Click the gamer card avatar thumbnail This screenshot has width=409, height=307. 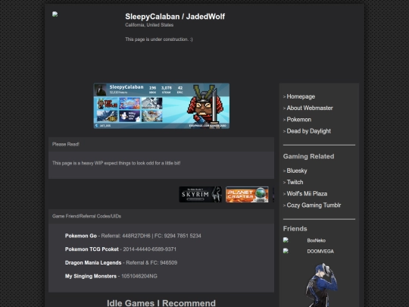click(101, 90)
